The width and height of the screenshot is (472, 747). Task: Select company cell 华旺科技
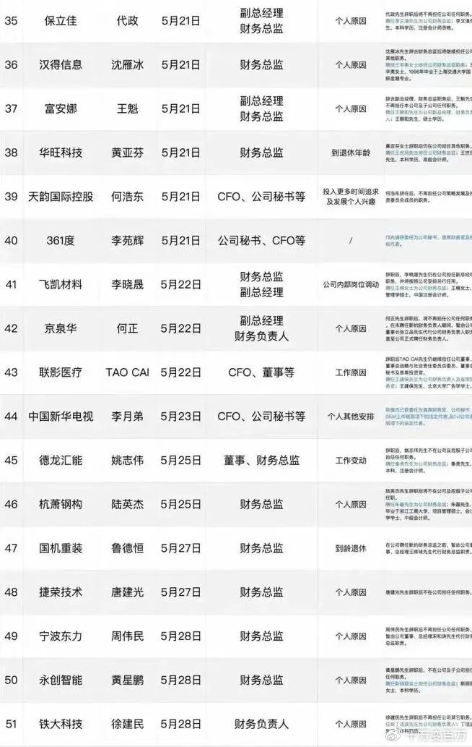[x=61, y=153]
